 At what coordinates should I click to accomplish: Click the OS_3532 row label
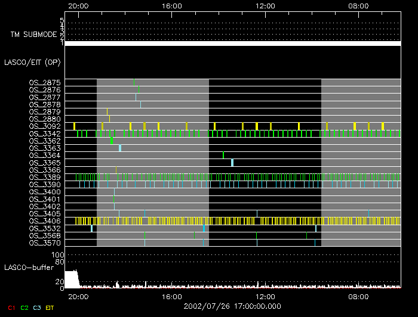[x=45, y=228]
